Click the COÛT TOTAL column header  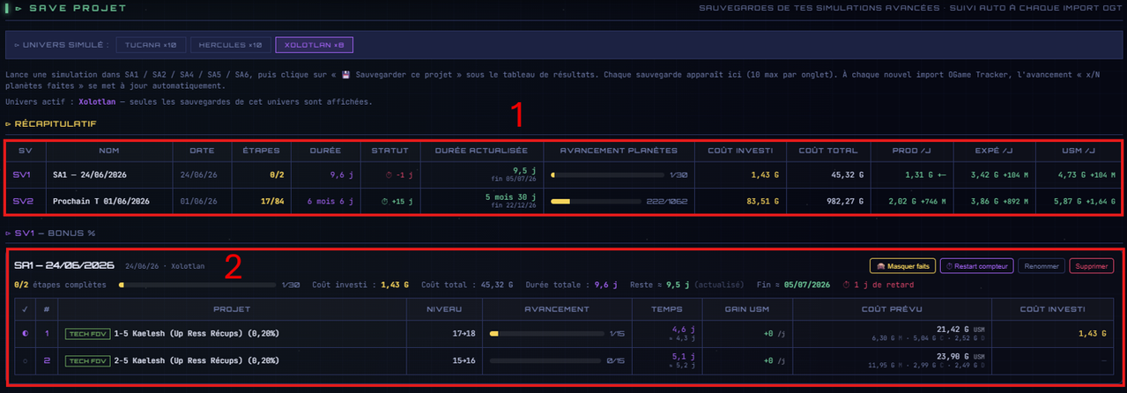tap(827, 151)
